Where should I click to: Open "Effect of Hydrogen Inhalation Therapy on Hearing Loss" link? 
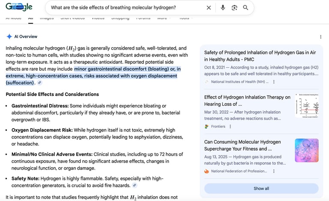[247, 101]
